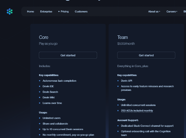The image size is (186, 138).
Task: Open About us external link
Action: (x=154, y=12)
